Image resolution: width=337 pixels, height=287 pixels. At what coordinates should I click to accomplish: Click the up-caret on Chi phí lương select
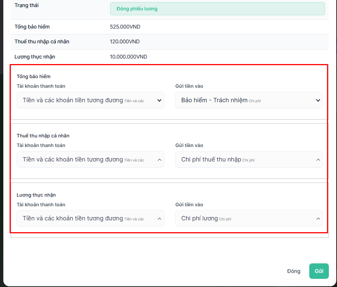pos(318,219)
